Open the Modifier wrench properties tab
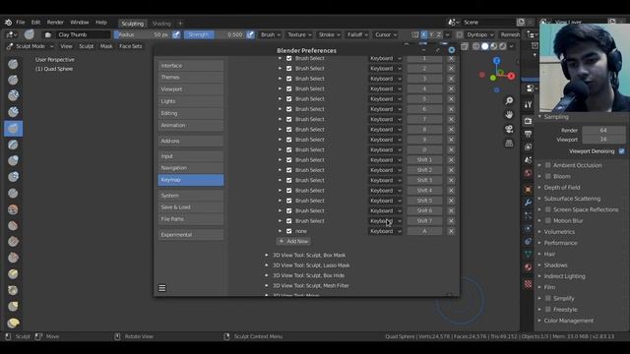The height and width of the screenshot is (354, 630). [x=528, y=203]
